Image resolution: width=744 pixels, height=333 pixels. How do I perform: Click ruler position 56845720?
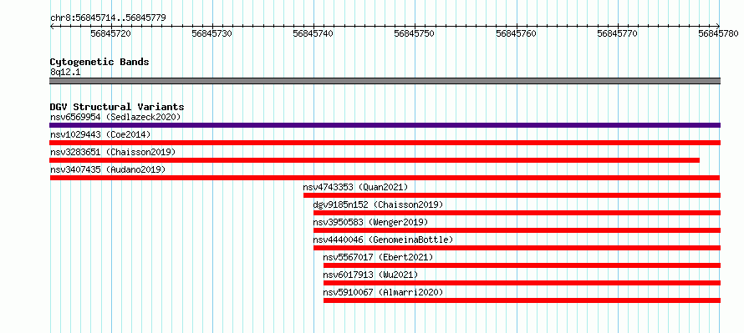[111, 33]
